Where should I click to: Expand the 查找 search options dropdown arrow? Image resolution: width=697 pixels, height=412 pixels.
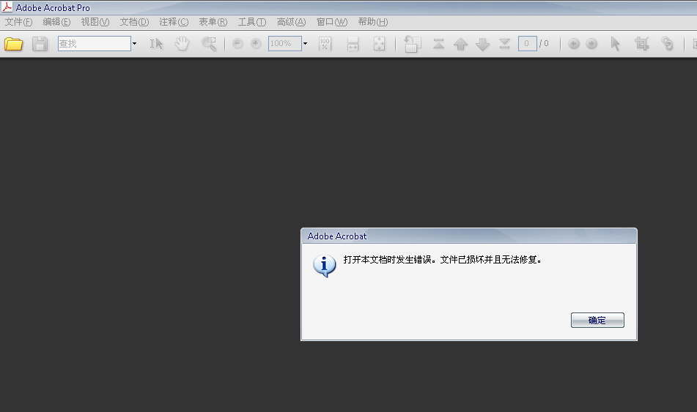tap(134, 43)
